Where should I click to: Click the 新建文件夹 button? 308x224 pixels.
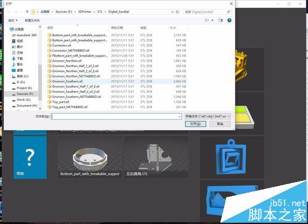(x=32, y=20)
